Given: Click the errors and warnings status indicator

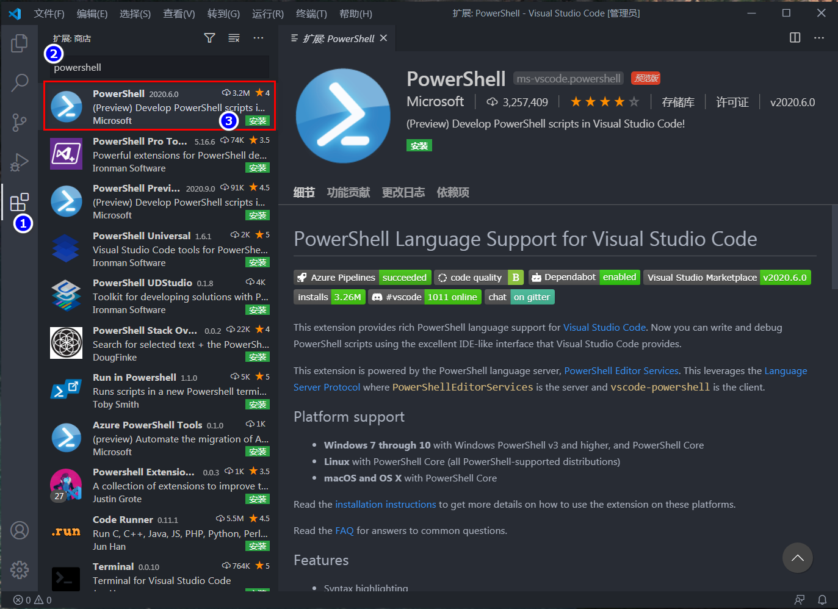Looking at the screenshot, I should point(33,600).
